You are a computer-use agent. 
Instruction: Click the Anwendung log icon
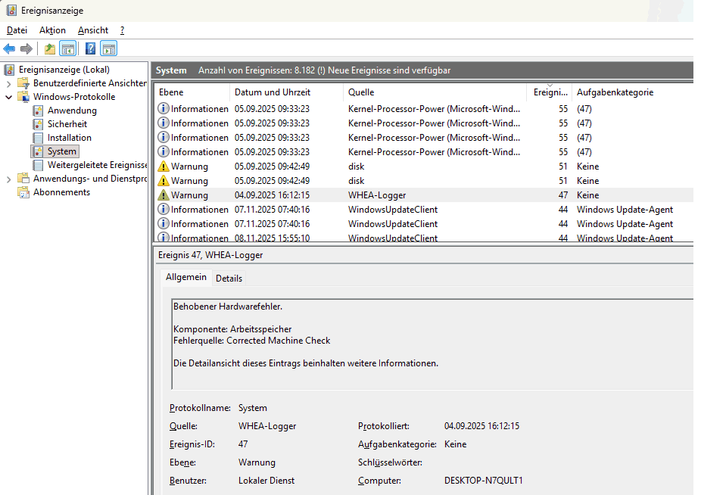click(x=39, y=111)
